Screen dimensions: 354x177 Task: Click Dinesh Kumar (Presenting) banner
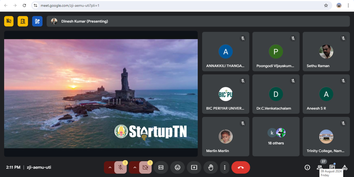84,21
